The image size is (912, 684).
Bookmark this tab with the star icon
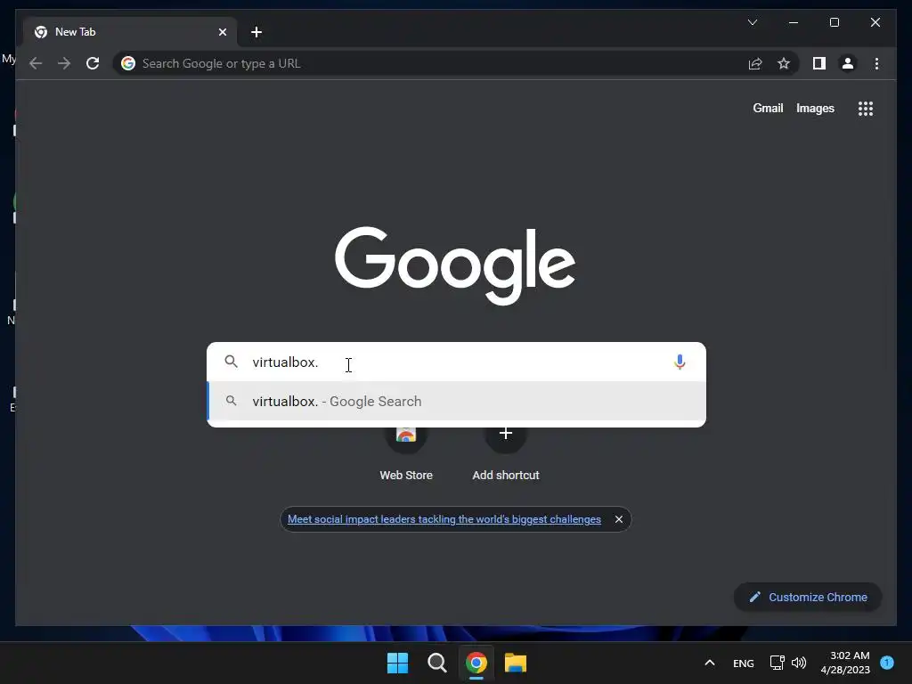(784, 63)
